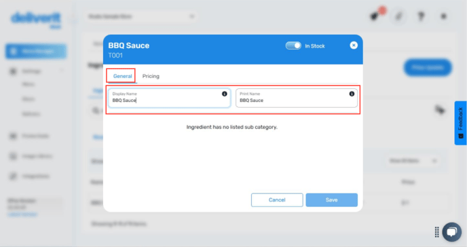Open the live chat bubble
Screen dimensions: 467x247
[452, 232]
